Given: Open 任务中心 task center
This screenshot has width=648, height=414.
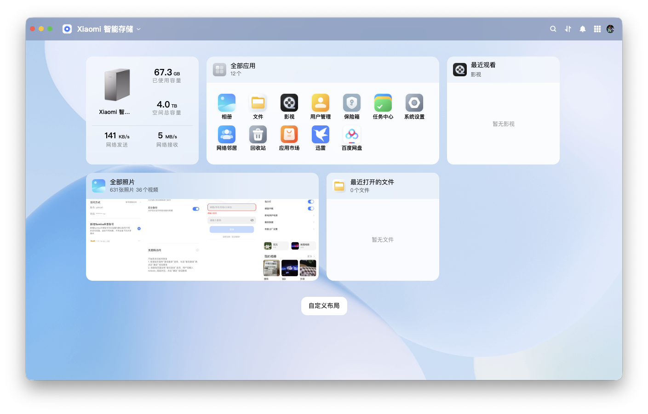Looking at the screenshot, I should (383, 103).
